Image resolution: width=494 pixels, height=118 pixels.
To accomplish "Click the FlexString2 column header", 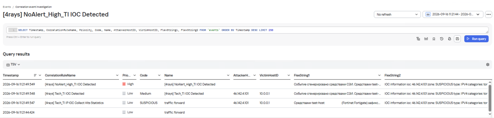I will pyautogui.click(x=392, y=75).
